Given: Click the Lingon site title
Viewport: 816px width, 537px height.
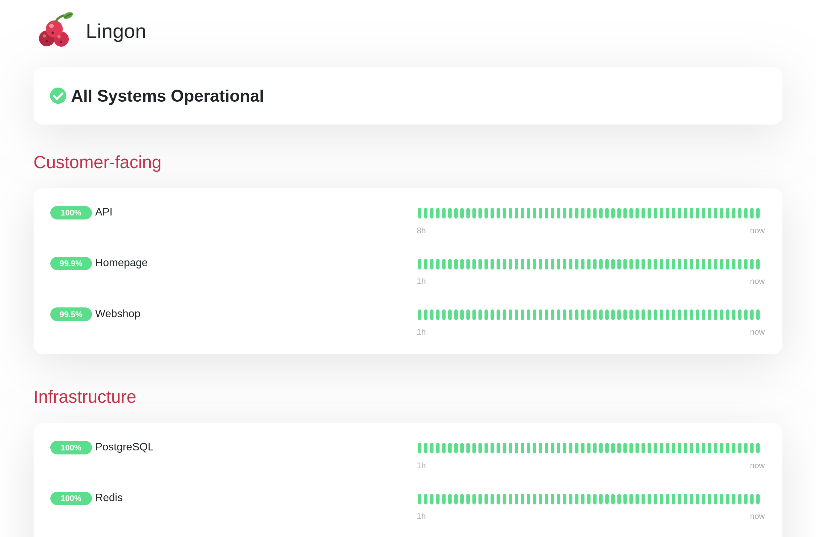Looking at the screenshot, I should (x=116, y=31).
